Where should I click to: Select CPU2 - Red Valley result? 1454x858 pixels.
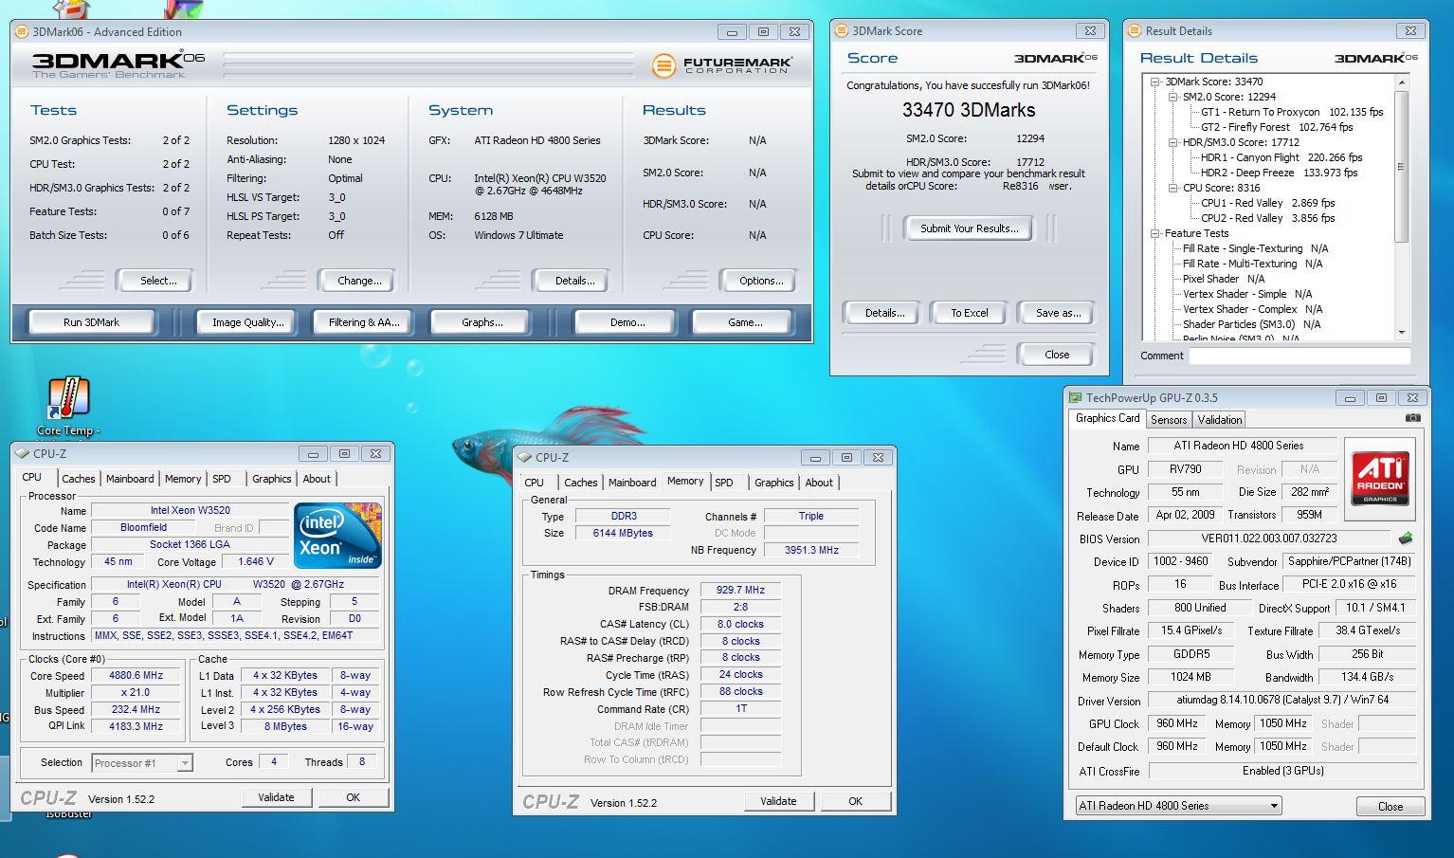click(1267, 218)
